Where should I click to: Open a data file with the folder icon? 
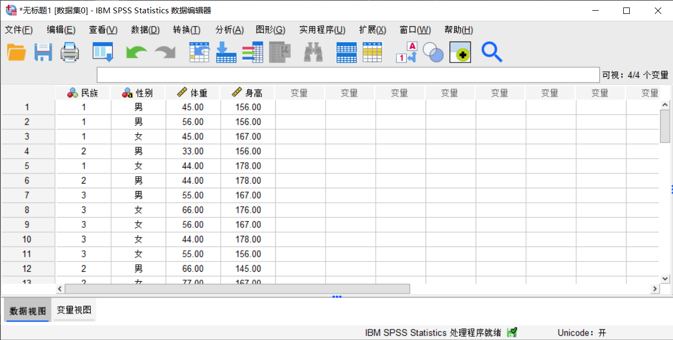click(16, 52)
